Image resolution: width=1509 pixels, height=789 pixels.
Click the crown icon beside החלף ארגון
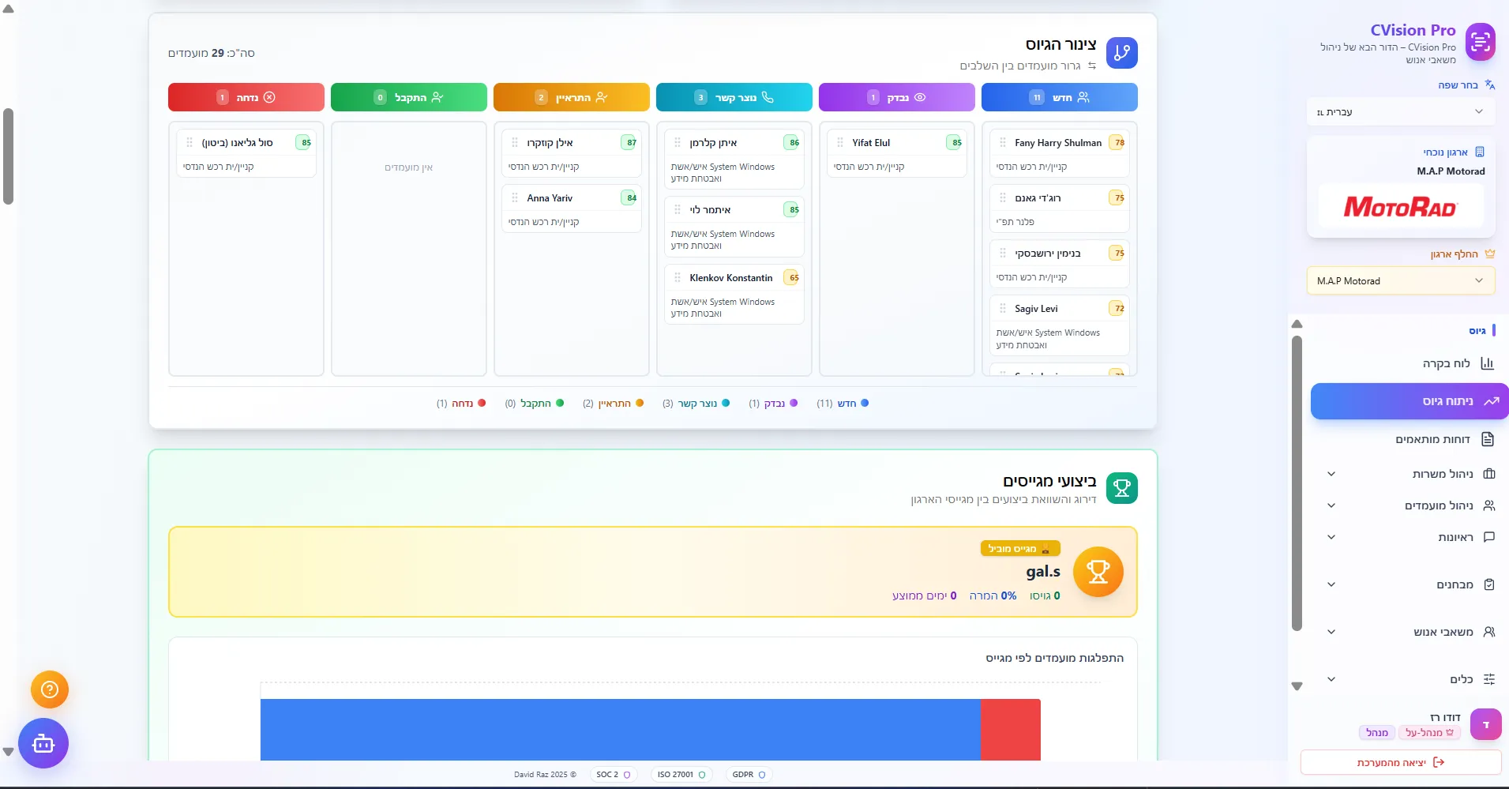click(x=1489, y=254)
